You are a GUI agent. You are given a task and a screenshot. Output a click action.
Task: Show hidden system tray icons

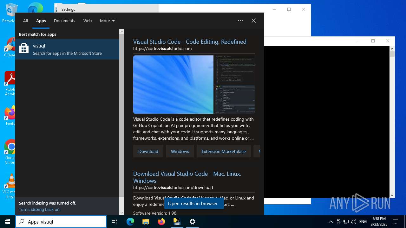point(331,222)
